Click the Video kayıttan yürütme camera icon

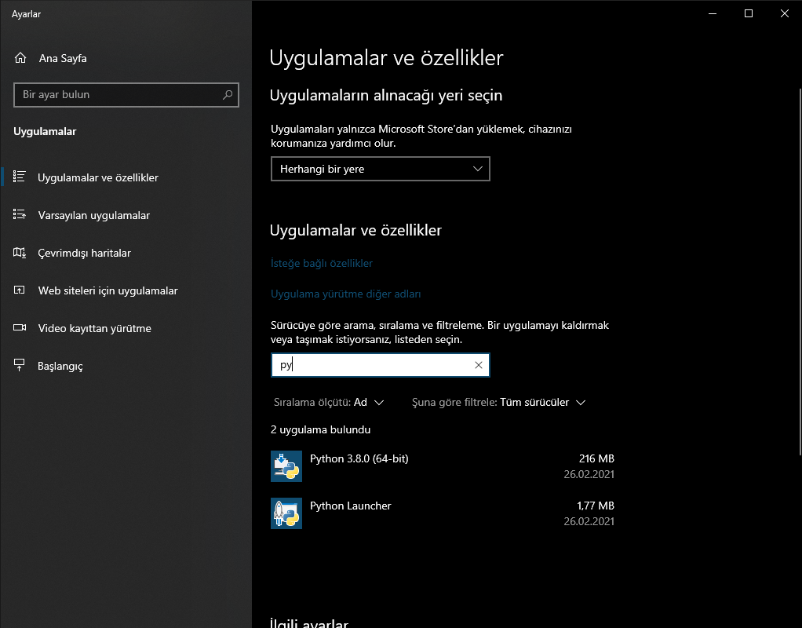pos(20,327)
